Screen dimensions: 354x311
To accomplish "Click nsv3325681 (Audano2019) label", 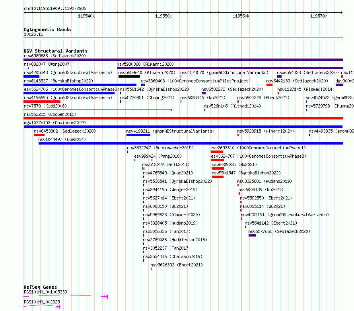I will (x=265, y=181).
